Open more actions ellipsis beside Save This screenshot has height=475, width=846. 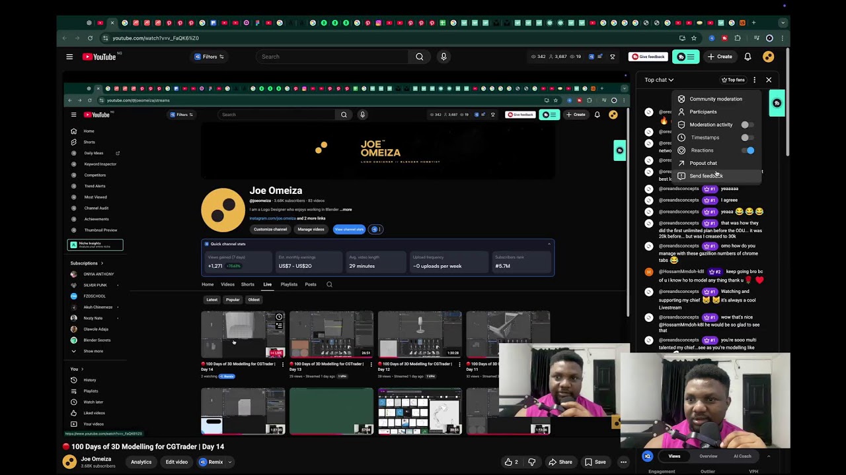[623, 462]
